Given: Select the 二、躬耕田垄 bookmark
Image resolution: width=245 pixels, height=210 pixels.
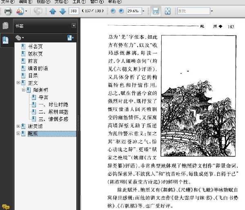Looking at the screenshot, I should coord(53,112).
